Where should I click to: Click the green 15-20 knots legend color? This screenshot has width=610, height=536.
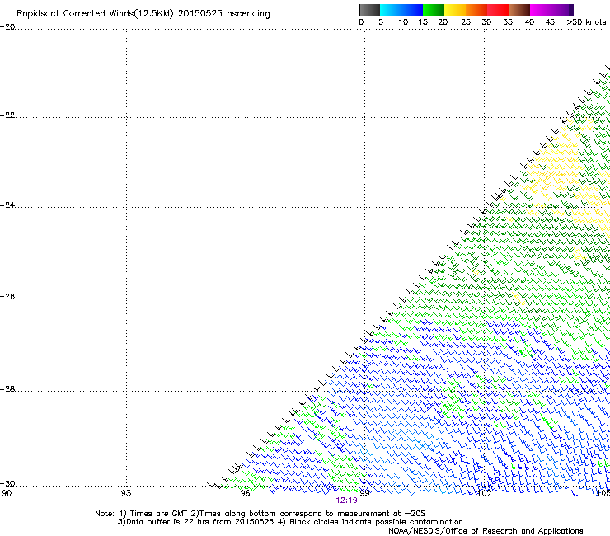pyautogui.click(x=434, y=10)
